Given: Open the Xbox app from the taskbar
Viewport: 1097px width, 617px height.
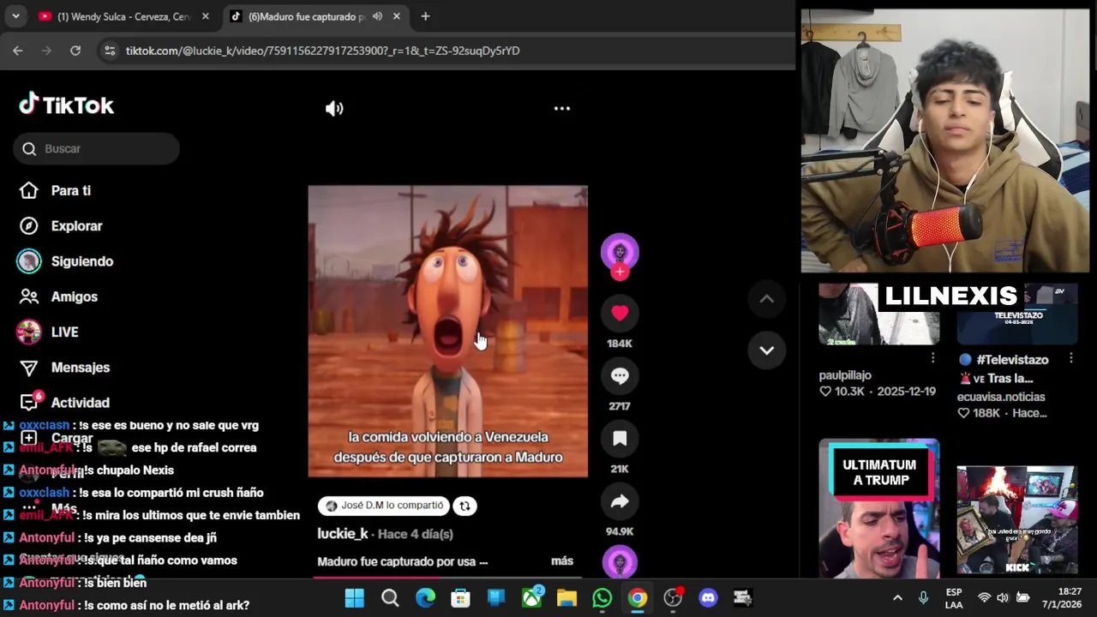Looking at the screenshot, I should point(531,597).
